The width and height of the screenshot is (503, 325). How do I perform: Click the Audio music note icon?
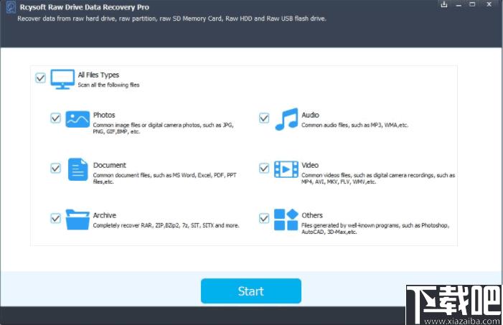(x=286, y=119)
